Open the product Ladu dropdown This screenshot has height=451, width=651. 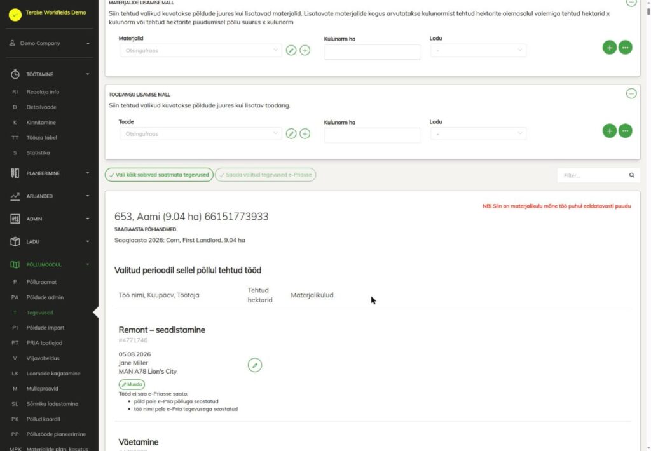(478, 133)
